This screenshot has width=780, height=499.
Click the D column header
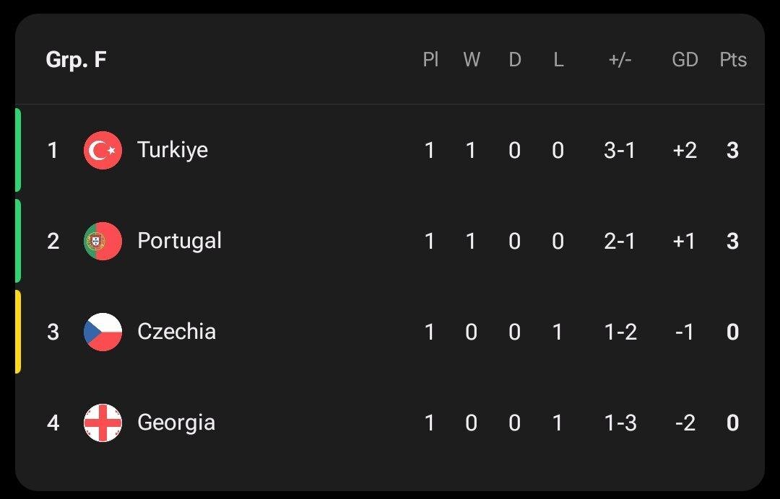(515, 60)
